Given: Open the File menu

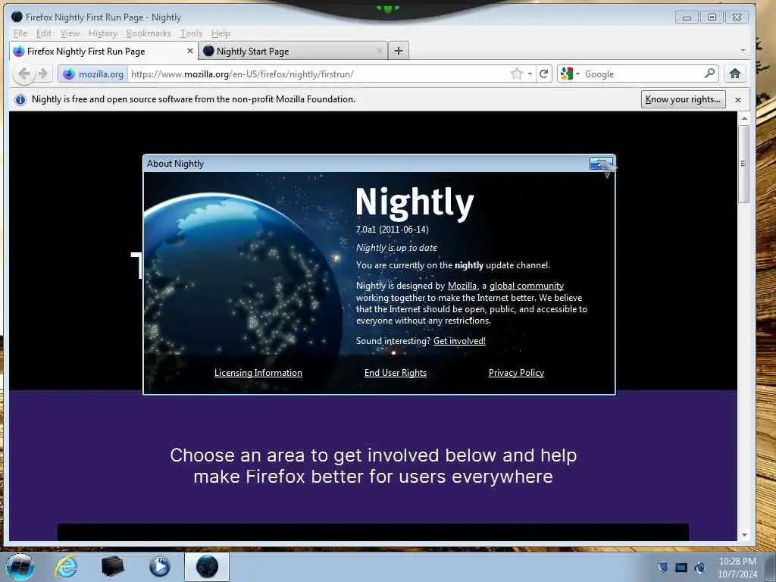Looking at the screenshot, I should point(20,33).
